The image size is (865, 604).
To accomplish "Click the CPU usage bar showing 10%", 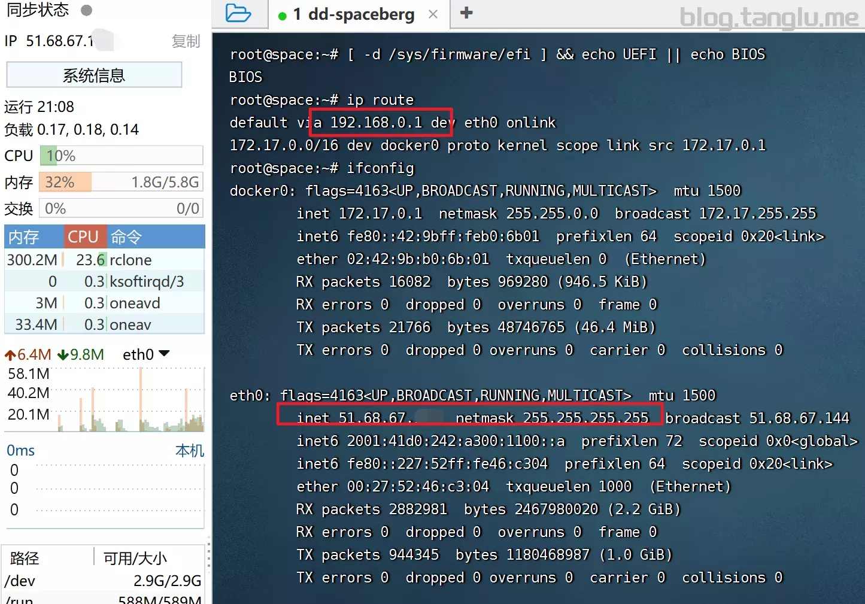I will coord(121,156).
